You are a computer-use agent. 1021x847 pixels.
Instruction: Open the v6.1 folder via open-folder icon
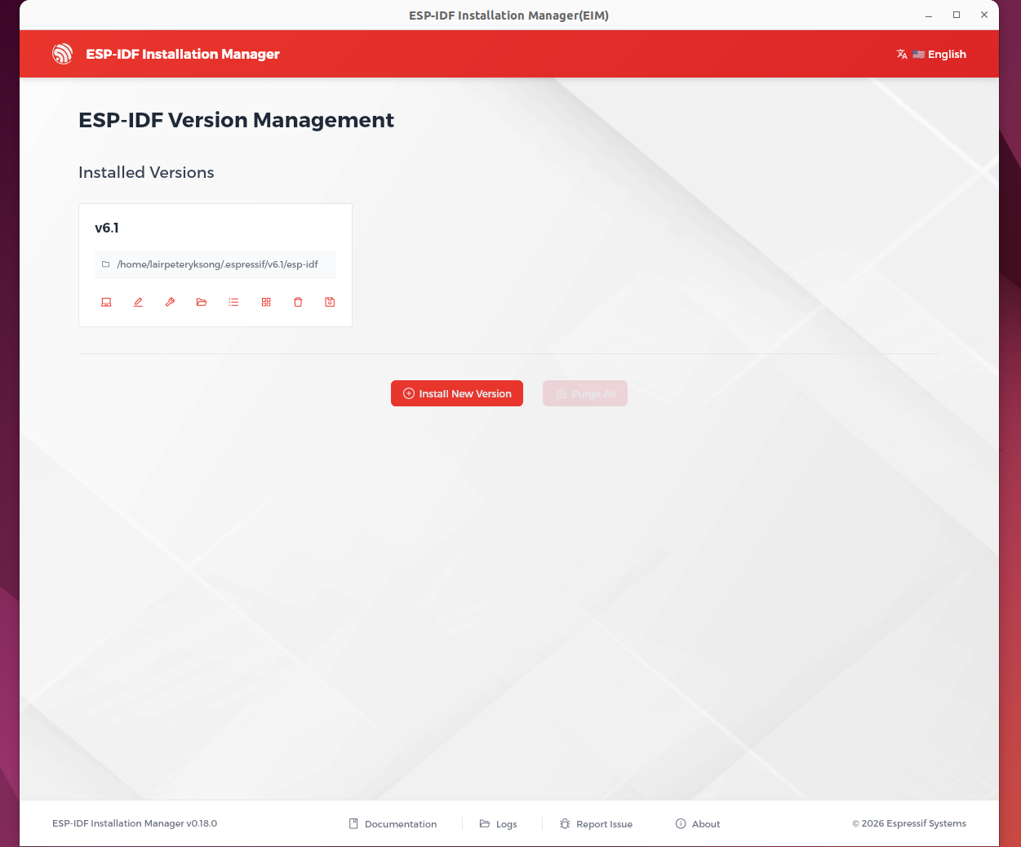(x=202, y=302)
